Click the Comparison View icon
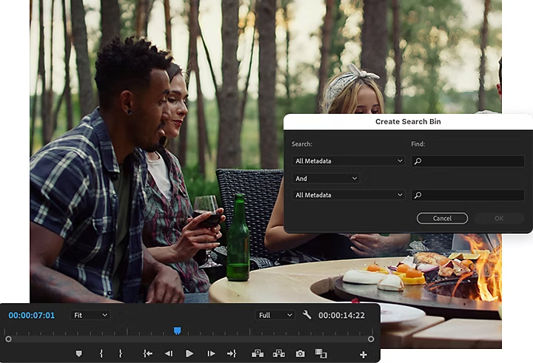 click(x=321, y=354)
